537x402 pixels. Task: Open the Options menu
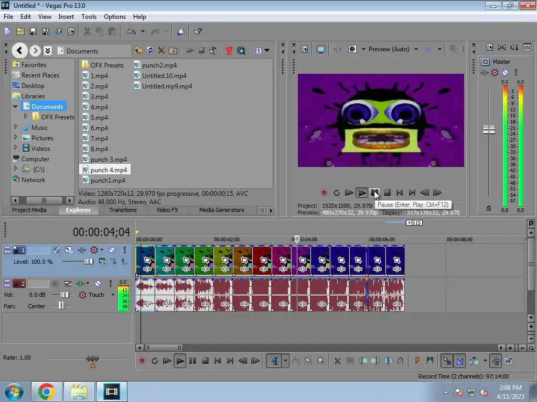[x=115, y=16]
